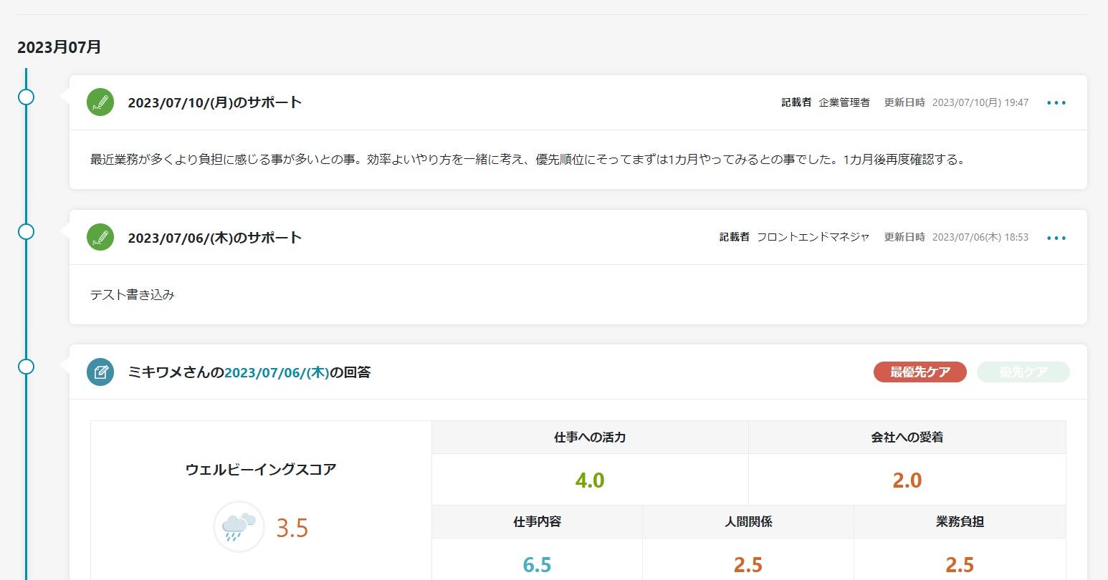The height and width of the screenshot is (580, 1108).
Task: Open the 2023/07/06/(木) answer date link
Action: tap(277, 372)
